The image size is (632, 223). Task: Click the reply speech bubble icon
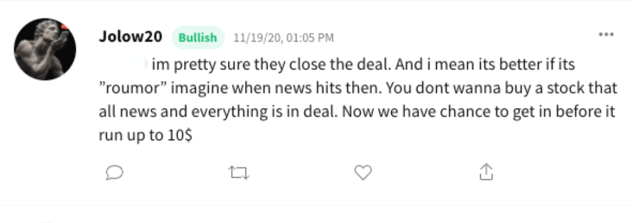point(115,173)
